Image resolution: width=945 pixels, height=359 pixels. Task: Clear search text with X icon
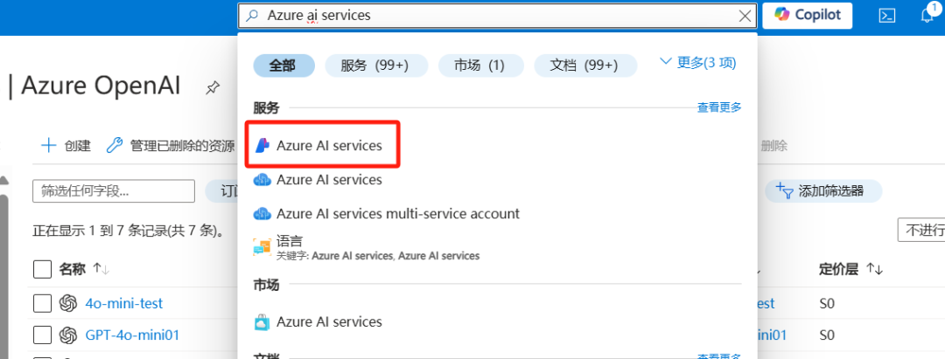click(x=745, y=16)
